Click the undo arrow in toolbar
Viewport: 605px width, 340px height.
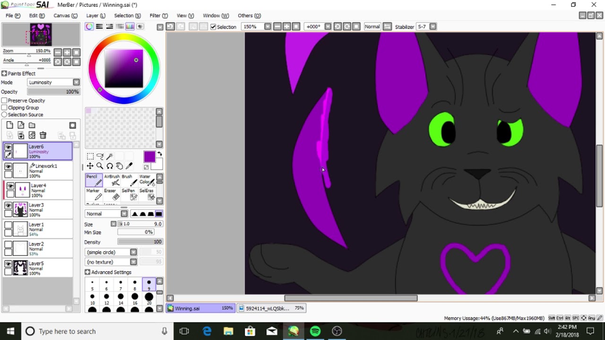[x=170, y=26]
